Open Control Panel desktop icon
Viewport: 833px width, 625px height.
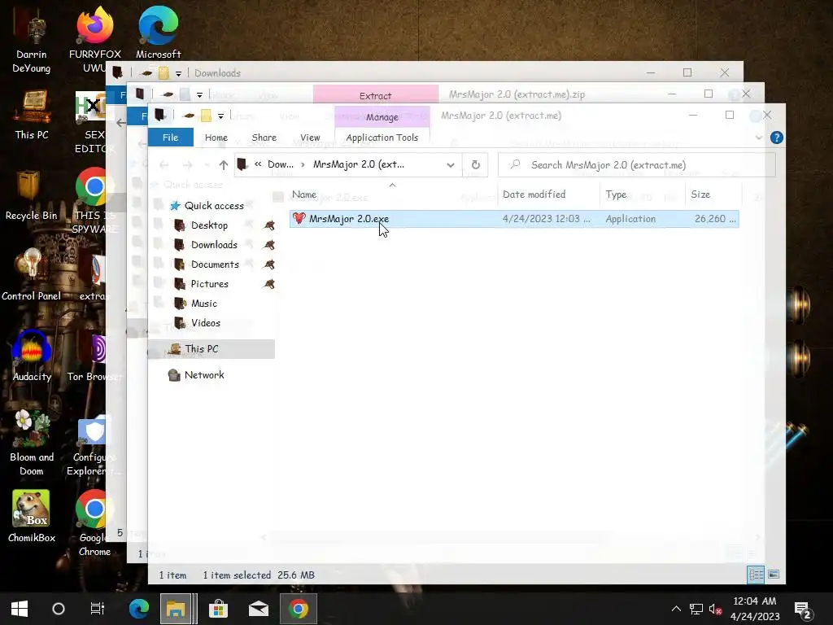(32, 275)
